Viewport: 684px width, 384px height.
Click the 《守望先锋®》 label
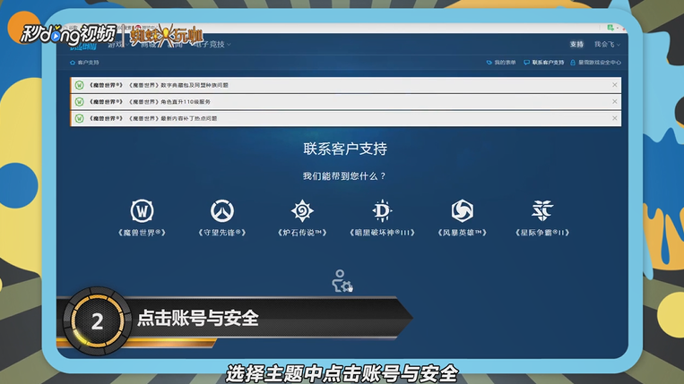click(x=222, y=233)
